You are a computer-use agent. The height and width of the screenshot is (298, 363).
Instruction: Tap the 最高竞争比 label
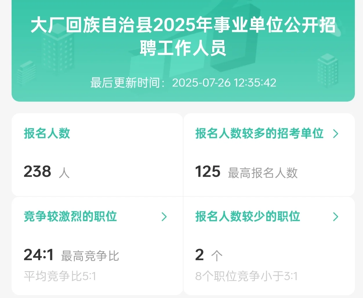(90, 256)
